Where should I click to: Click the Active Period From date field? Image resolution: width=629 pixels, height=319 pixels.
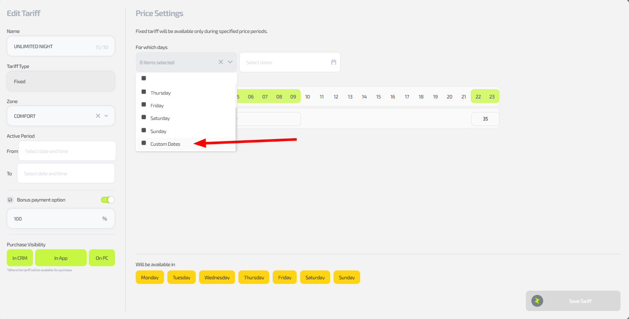click(67, 151)
